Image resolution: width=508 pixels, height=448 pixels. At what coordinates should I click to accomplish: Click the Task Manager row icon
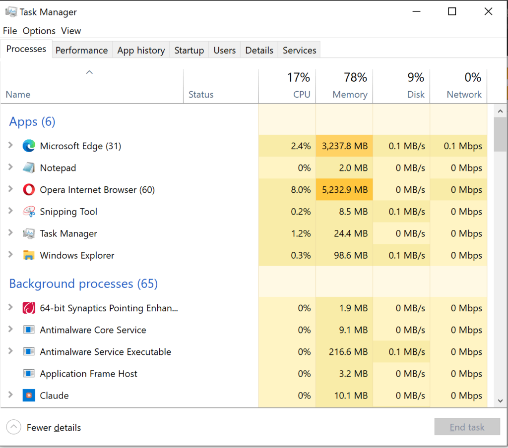[x=29, y=233]
